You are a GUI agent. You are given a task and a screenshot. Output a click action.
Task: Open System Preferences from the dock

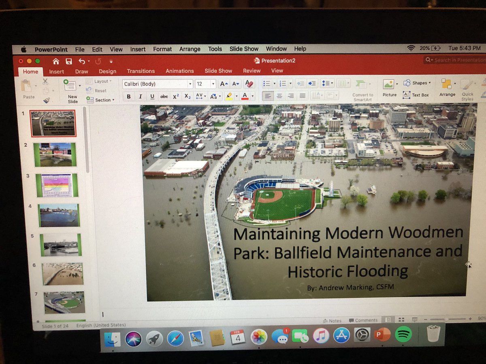point(362,335)
